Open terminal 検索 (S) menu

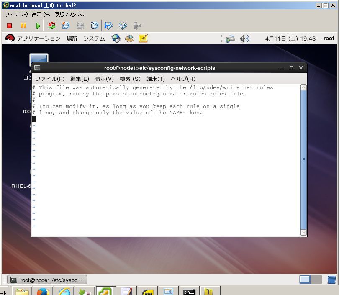coord(130,79)
